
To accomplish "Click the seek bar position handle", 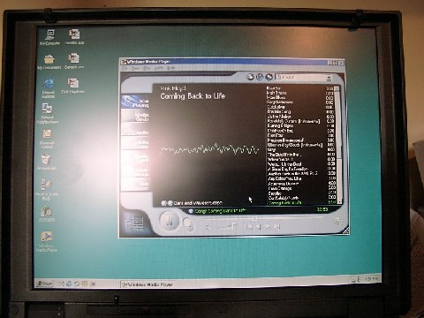I will [254, 218].
